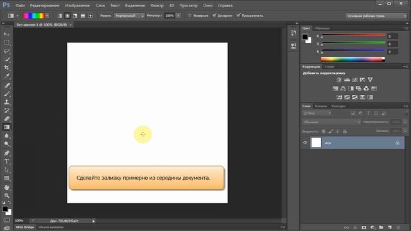Add Vibrance adjustment
This screenshot has width=411, height=231.
pyautogui.click(x=370, y=80)
